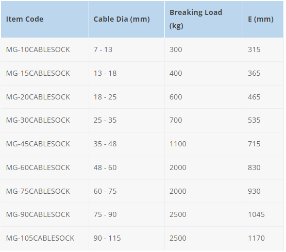Click the 1170 E value cell
Screen dimensions: 286x252
click(263, 238)
